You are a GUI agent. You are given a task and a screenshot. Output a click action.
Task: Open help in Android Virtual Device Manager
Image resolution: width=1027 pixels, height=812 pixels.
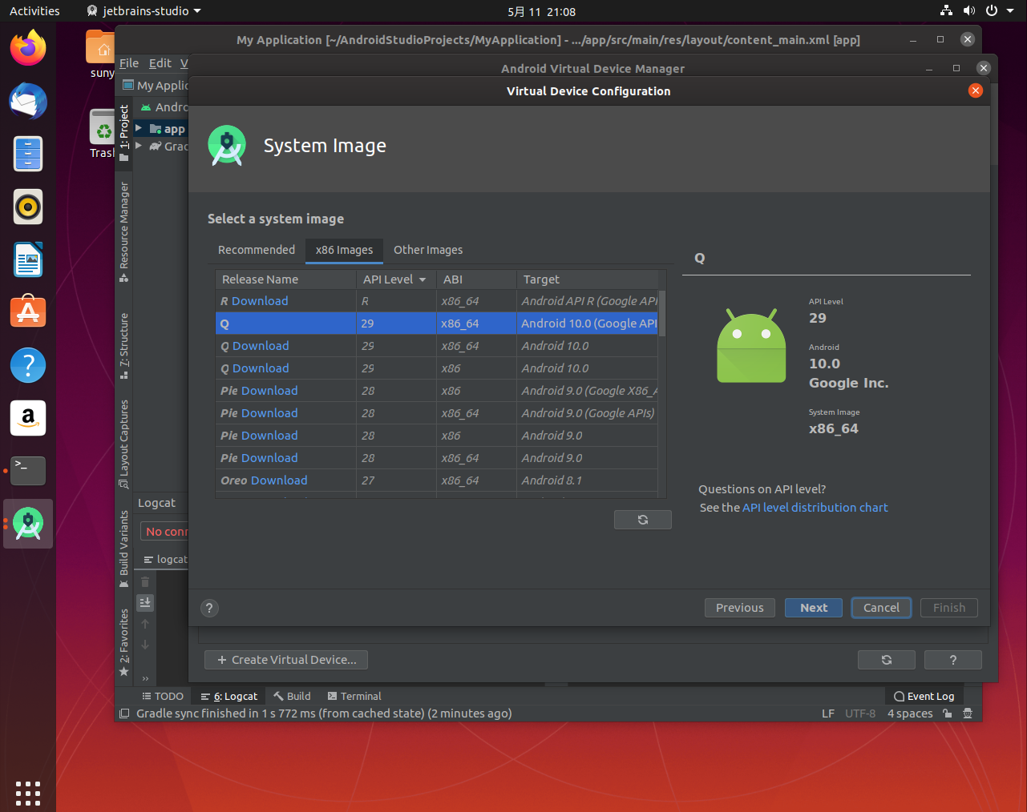pos(952,660)
